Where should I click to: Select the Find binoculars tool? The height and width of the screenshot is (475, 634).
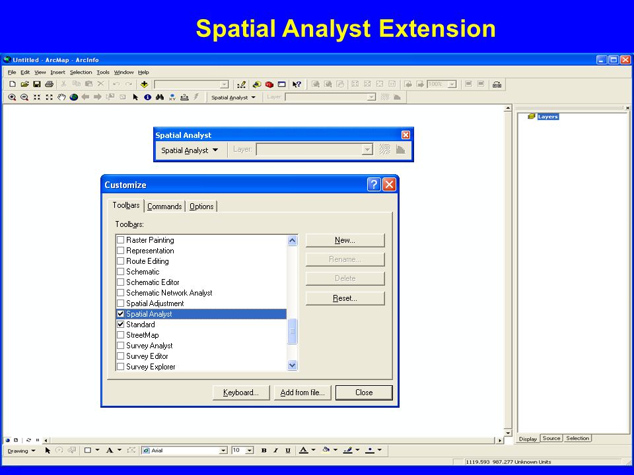[x=160, y=98]
